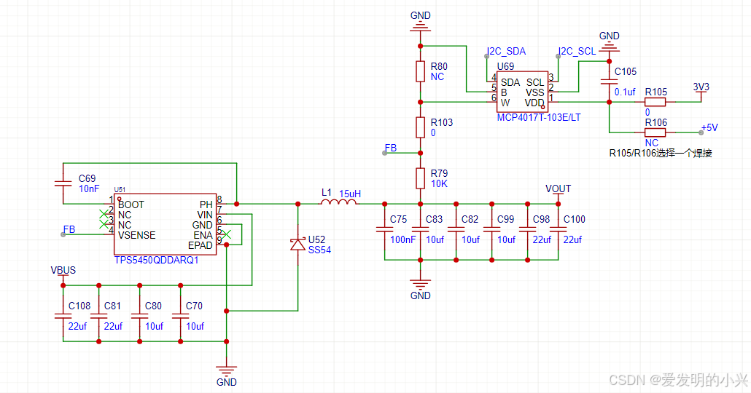Click the 22uf value of C108
751x393 pixels.
pyautogui.click(x=77, y=326)
